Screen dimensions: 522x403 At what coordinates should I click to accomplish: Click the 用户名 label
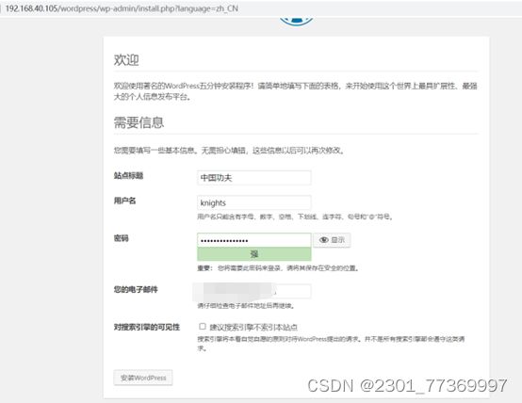click(x=124, y=201)
